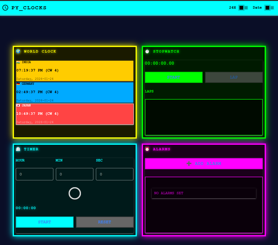The width and height of the screenshot is (278, 245).
Task: Click the globe icon on WORLD CLOCK panel
Action: pos(18,51)
